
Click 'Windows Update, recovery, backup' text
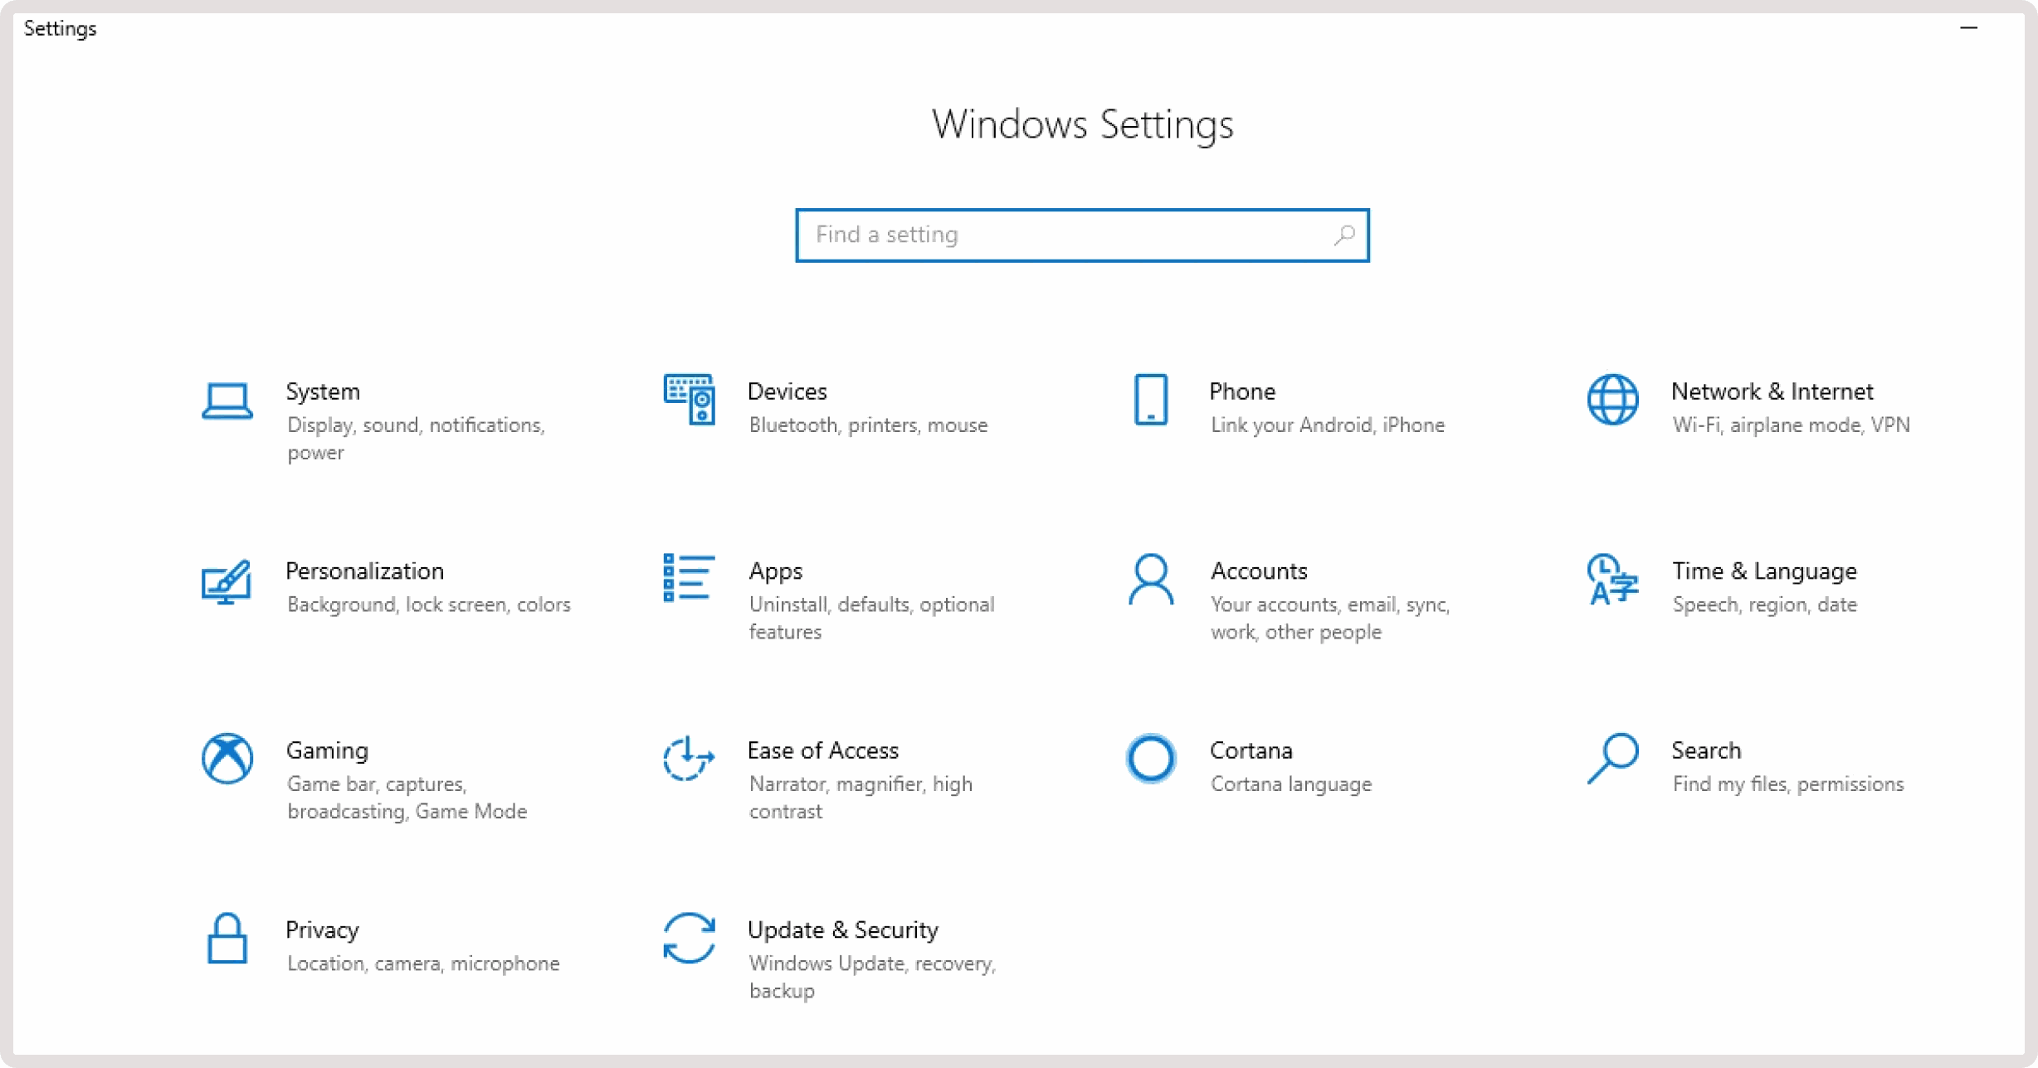(x=871, y=977)
